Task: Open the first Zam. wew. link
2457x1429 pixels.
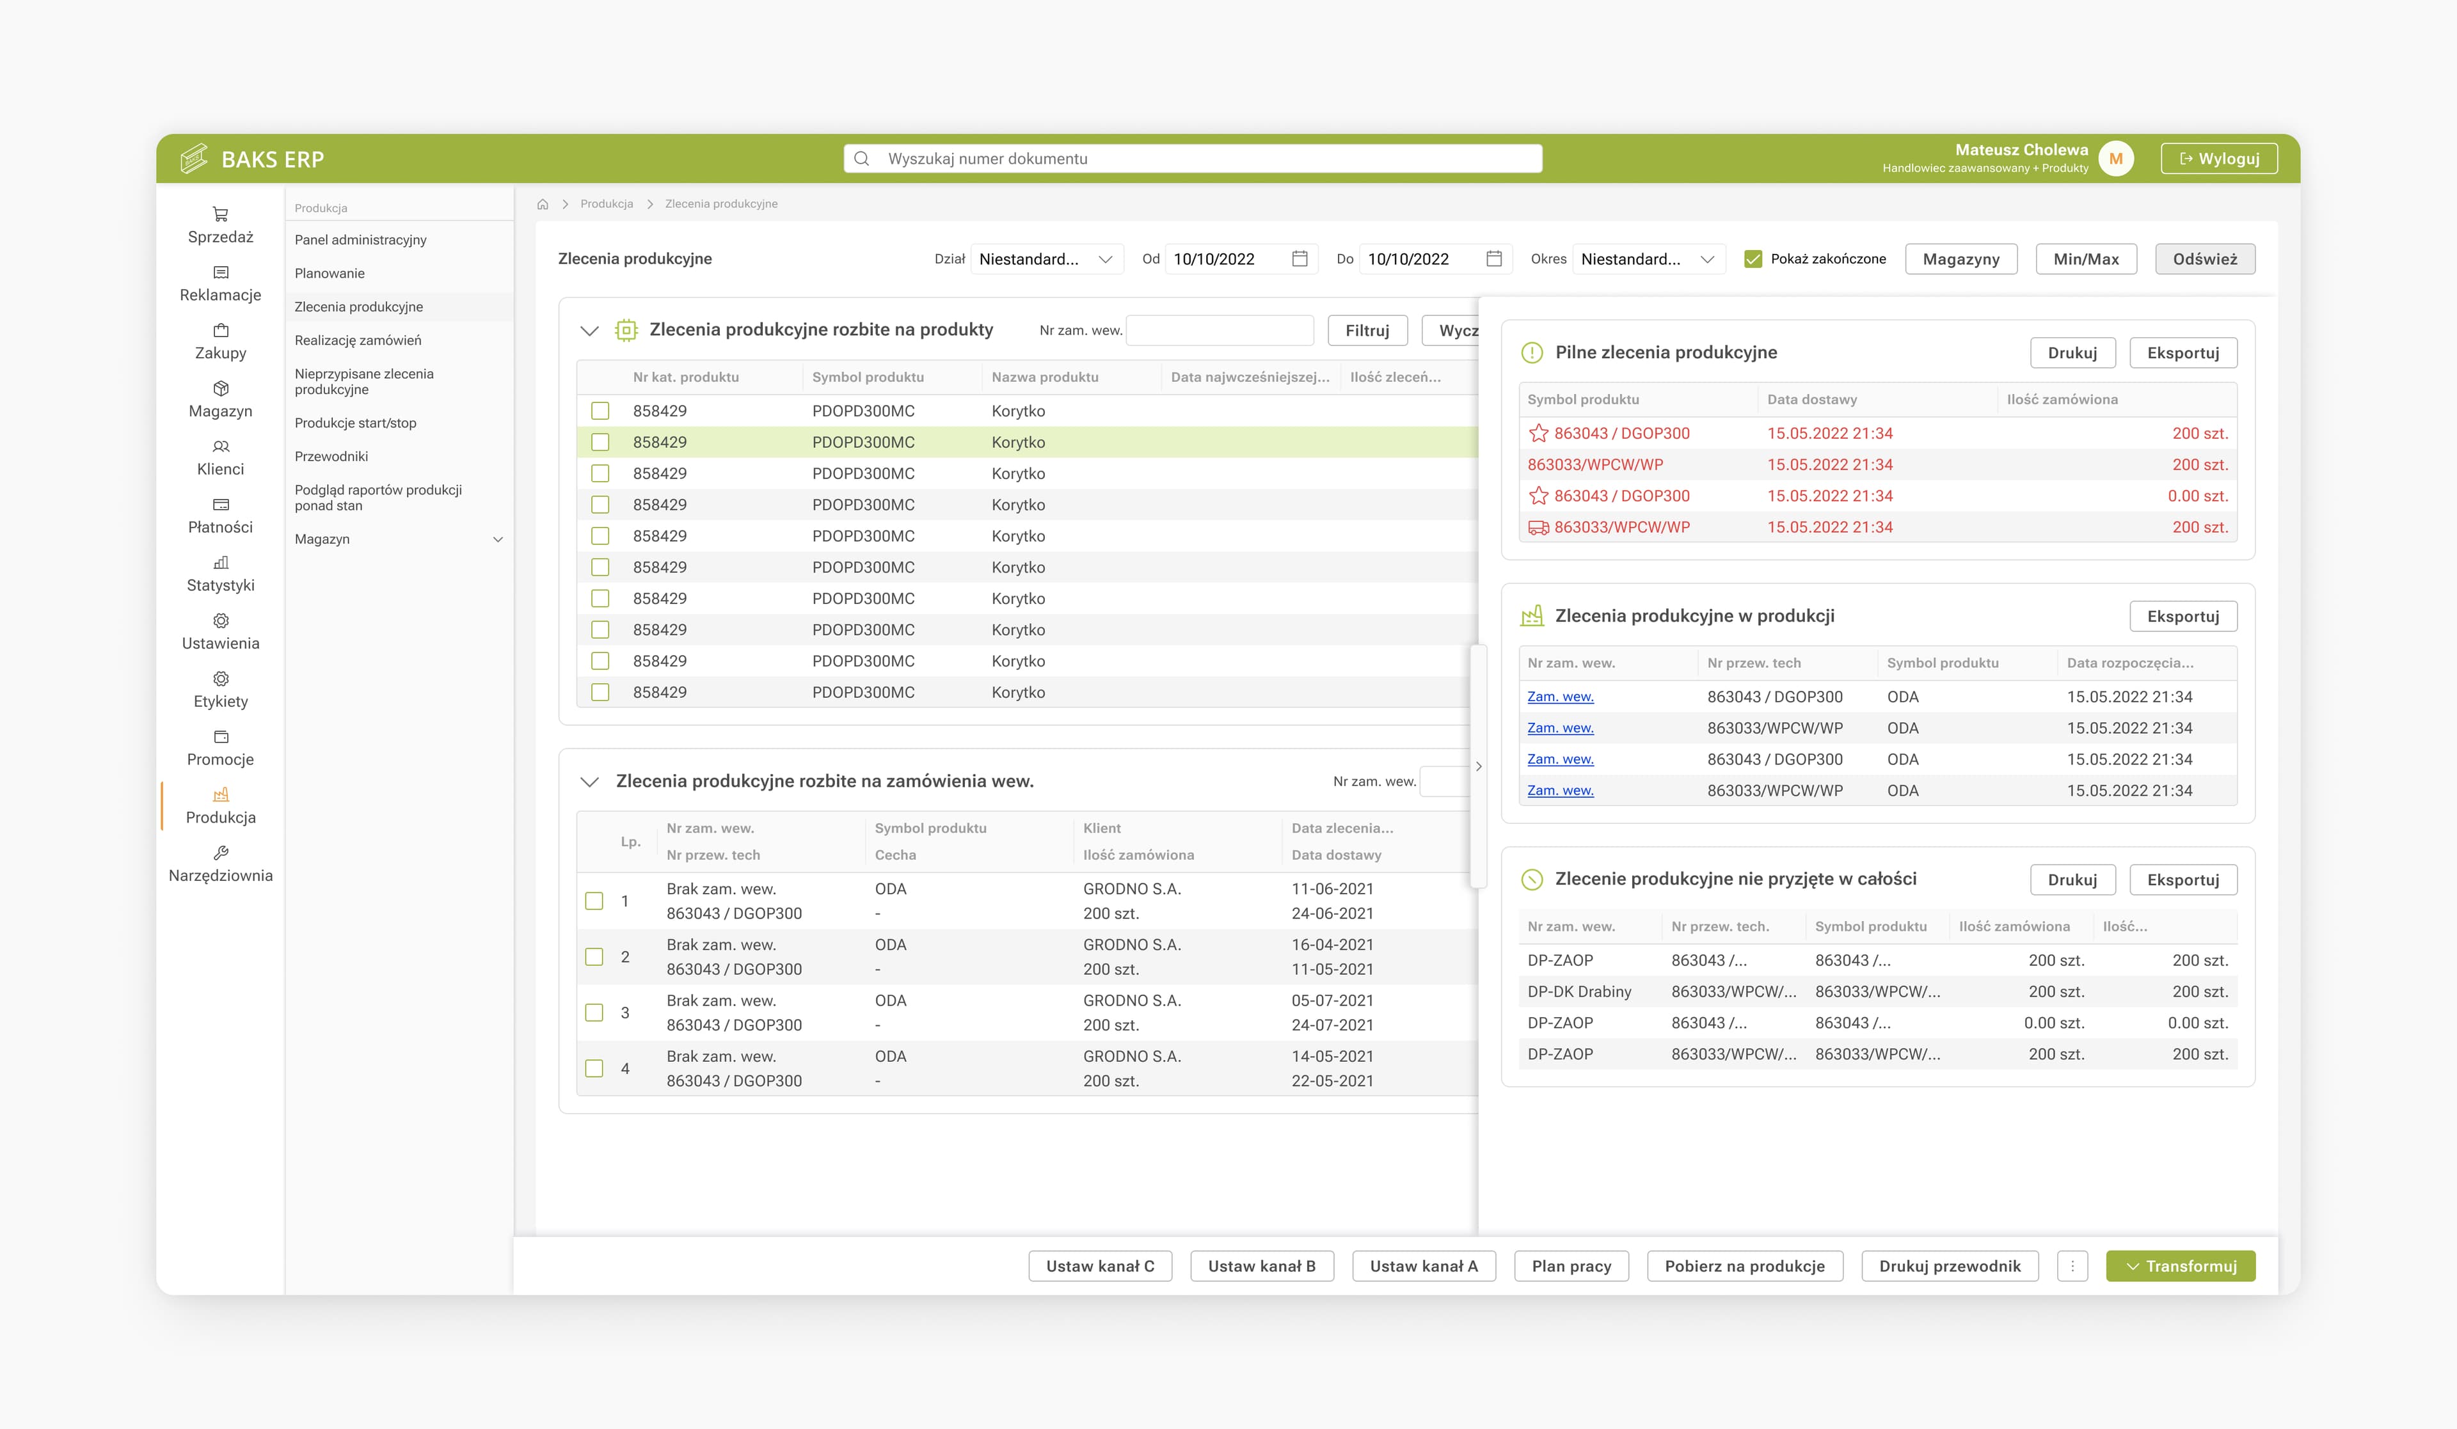Action: click(x=1560, y=697)
